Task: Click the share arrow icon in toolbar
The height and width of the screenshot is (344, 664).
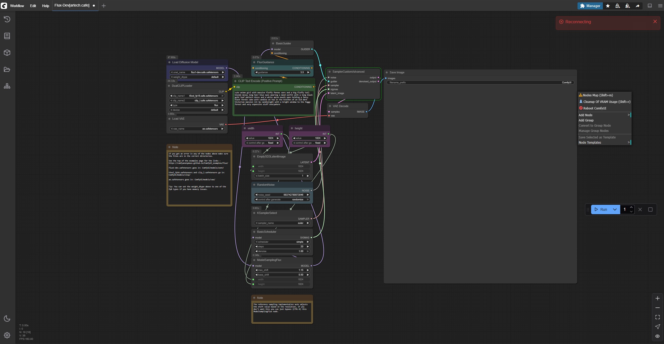Action: click(638, 6)
